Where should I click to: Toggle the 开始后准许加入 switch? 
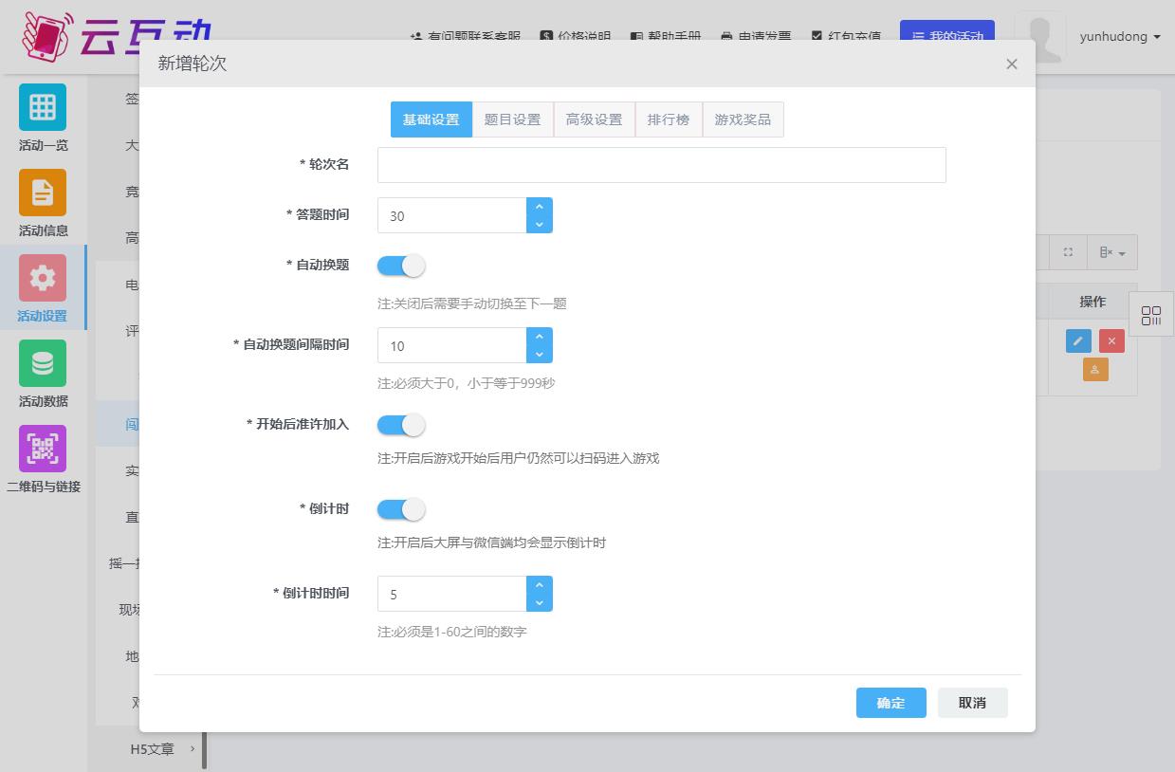tap(401, 426)
